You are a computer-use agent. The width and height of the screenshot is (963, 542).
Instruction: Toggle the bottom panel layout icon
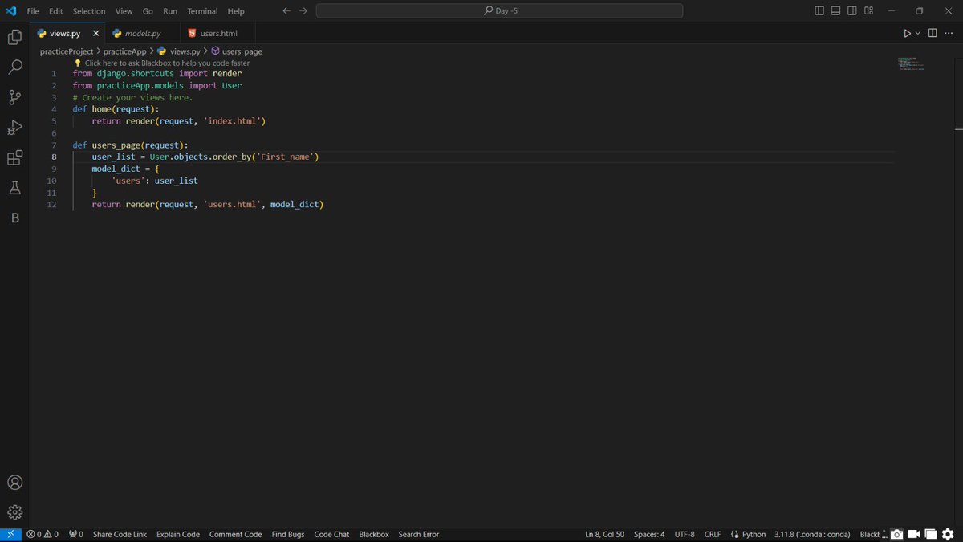point(835,11)
